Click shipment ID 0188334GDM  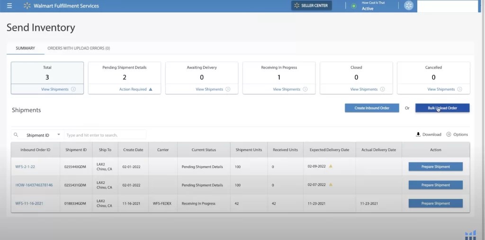(75, 203)
